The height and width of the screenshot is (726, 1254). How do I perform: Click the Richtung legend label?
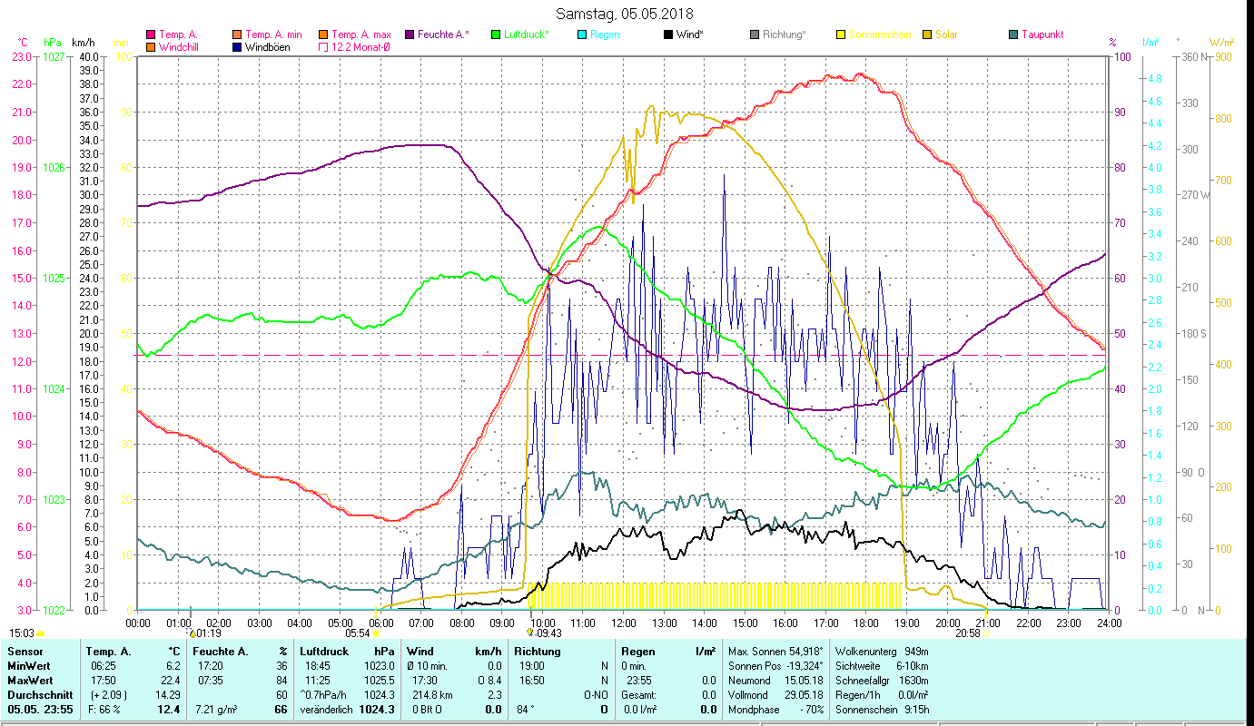[x=784, y=34]
